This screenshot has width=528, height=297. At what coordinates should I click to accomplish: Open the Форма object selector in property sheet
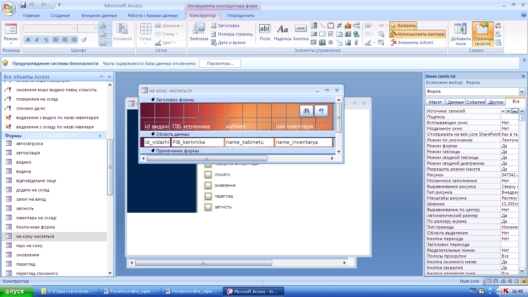tap(476, 92)
